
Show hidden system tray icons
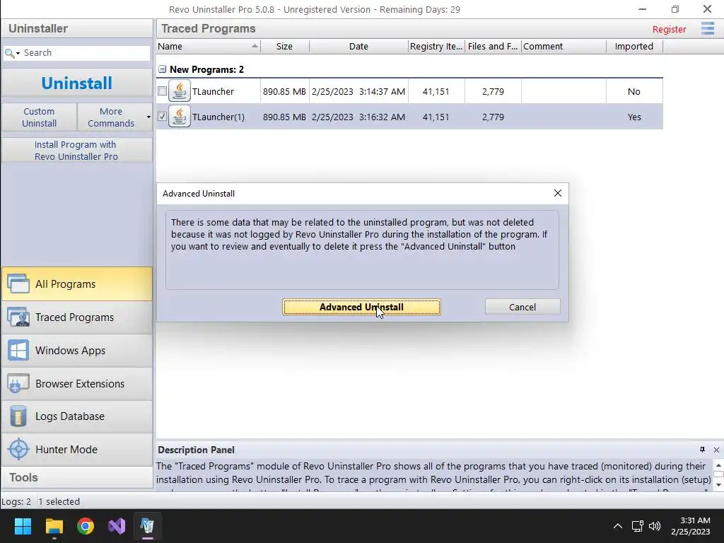pyautogui.click(x=618, y=526)
